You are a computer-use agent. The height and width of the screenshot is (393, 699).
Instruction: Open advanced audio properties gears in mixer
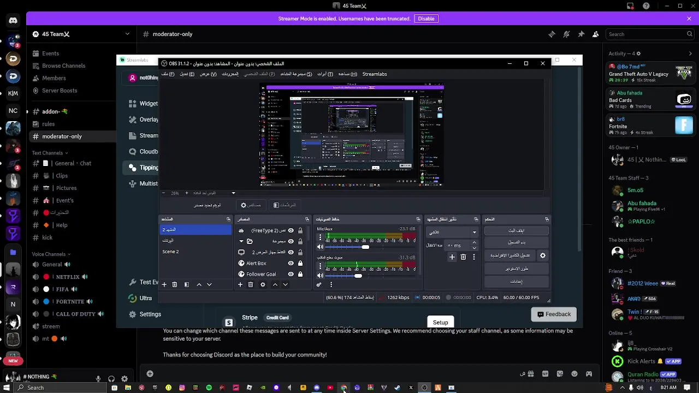tap(319, 284)
